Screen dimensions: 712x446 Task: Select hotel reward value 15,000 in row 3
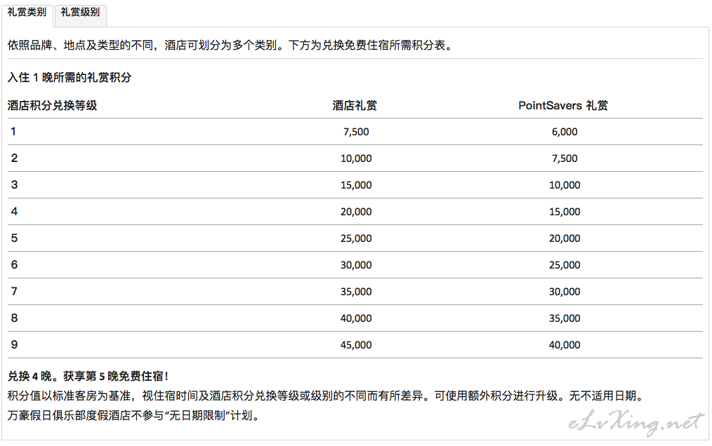(356, 185)
